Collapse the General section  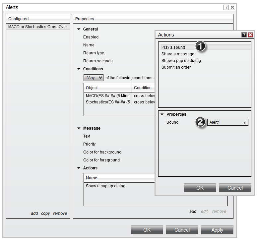click(79, 29)
